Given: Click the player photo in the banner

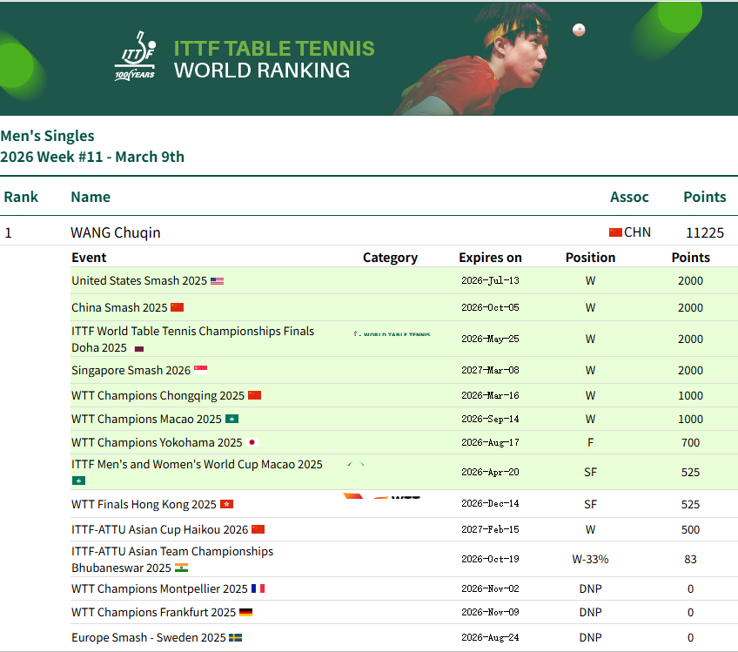Looking at the screenshot, I should (x=475, y=59).
